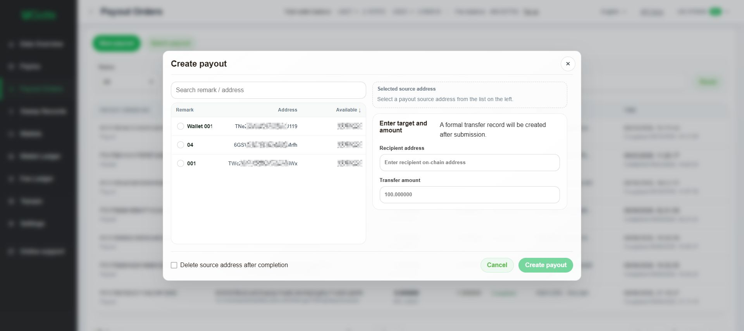The height and width of the screenshot is (331, 744).
Task: Click the select payout source address hint
Action: [x=445, y=99]
